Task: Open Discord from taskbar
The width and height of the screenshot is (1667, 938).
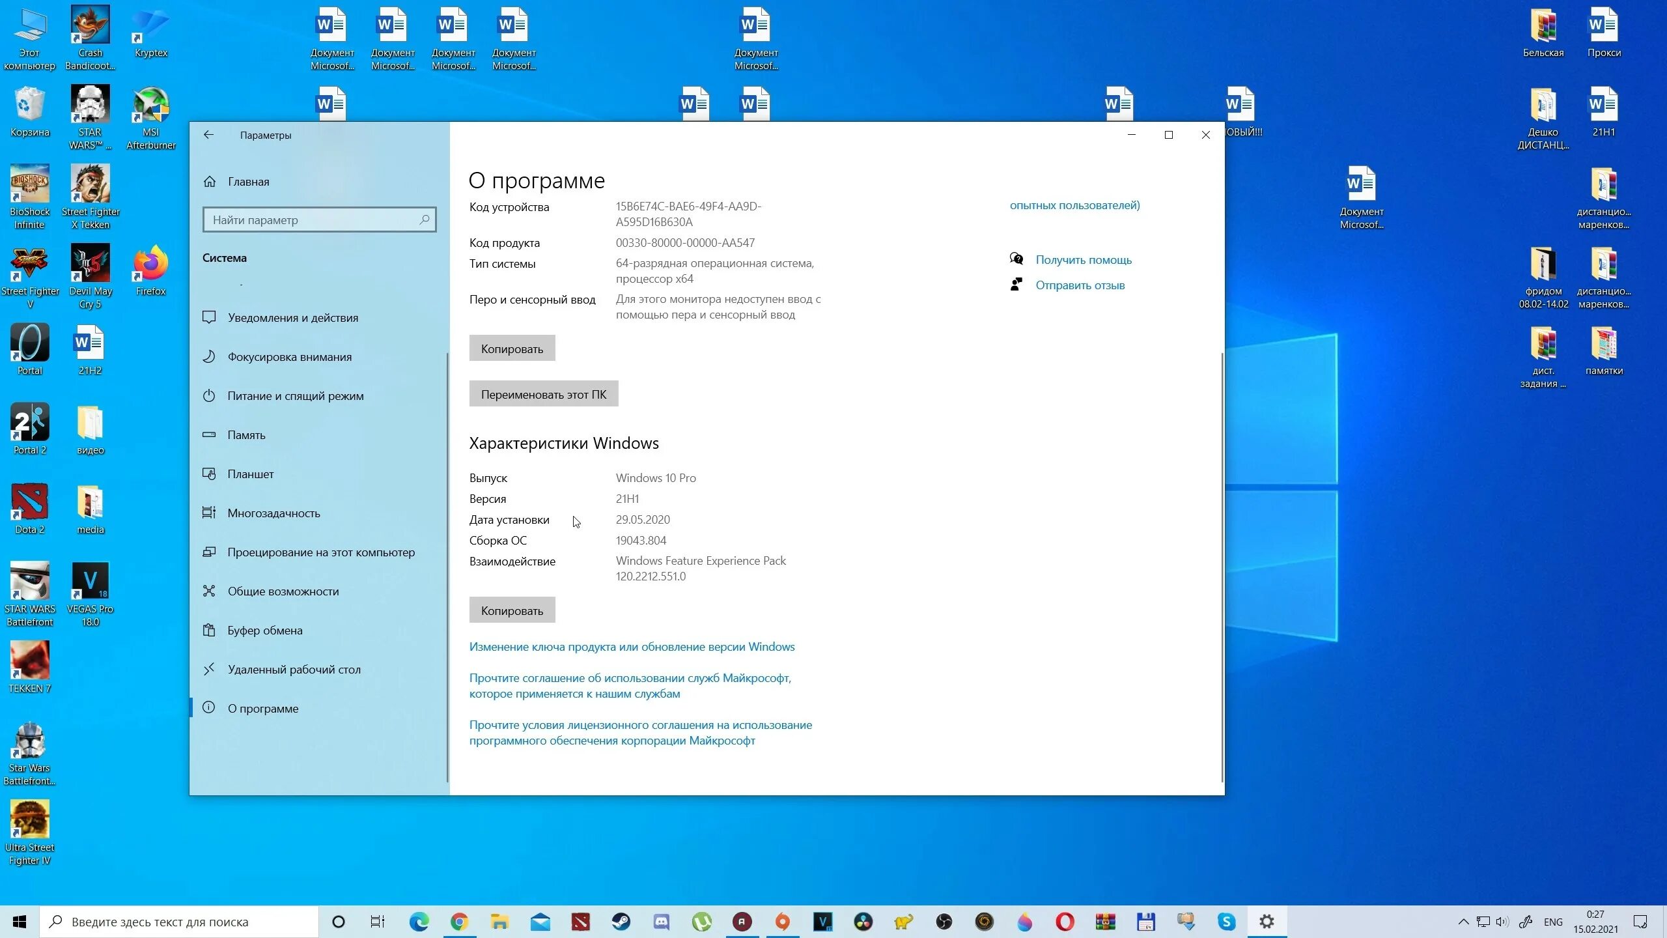Action: pyautogui.click(x=662, y=922)
